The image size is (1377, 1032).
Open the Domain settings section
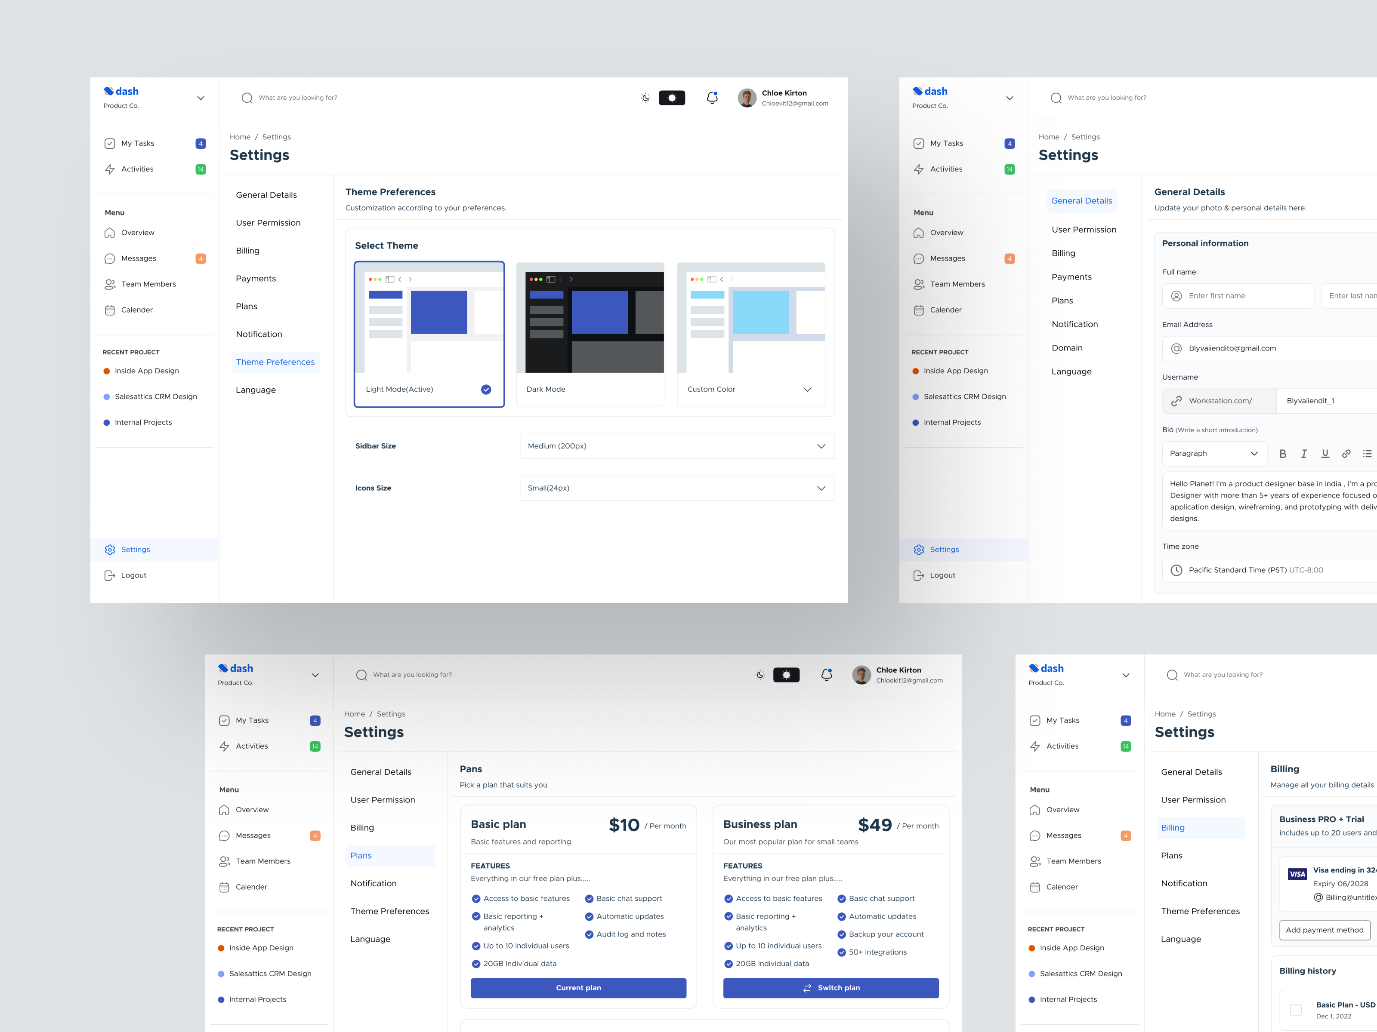1068,348
